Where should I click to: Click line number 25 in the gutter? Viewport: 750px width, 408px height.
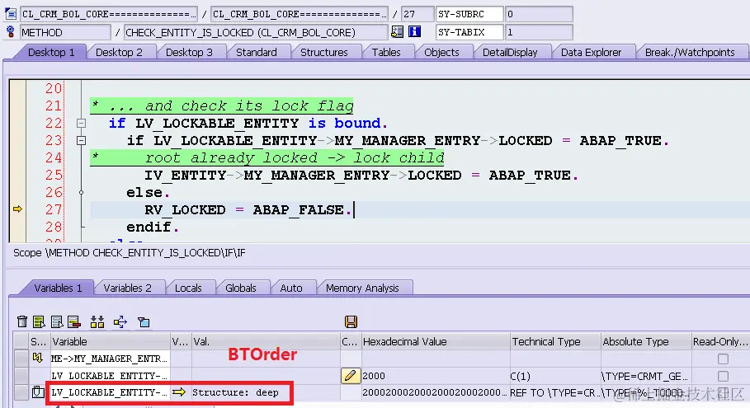(x=53, y=176)
